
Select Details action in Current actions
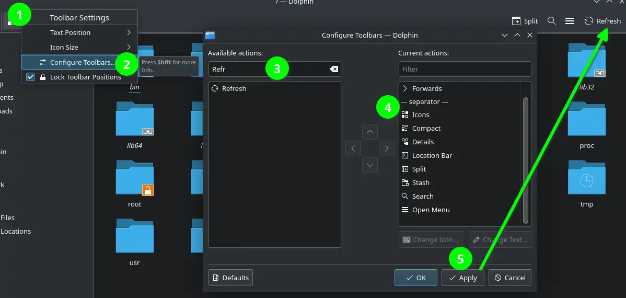(459, 142)
